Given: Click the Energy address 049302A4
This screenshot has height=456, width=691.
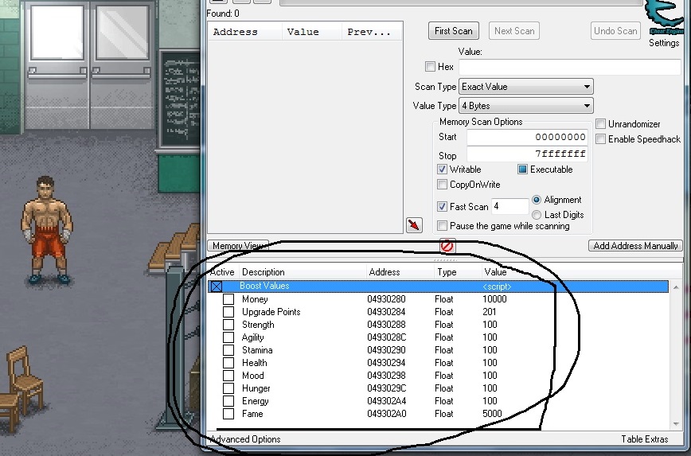Looking at the screenshot, I should 386,401.
